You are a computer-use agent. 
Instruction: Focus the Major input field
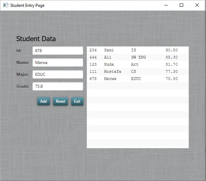coord(58,75)
